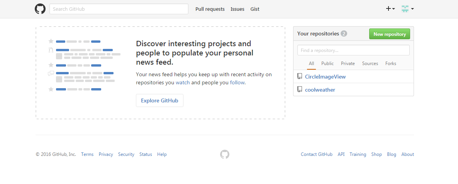
Task: Open the Help footer link
Action: (x=162, y=154)
